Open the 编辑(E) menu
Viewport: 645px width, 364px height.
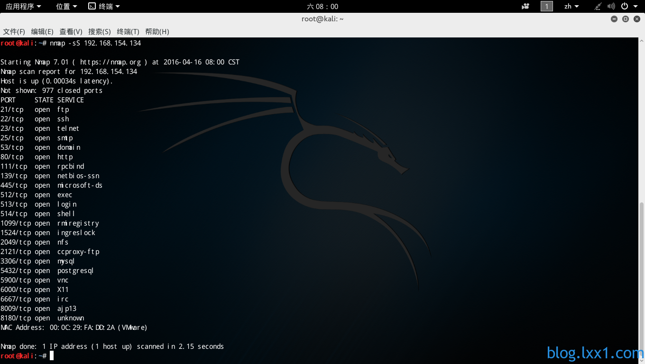click(42, 31)
